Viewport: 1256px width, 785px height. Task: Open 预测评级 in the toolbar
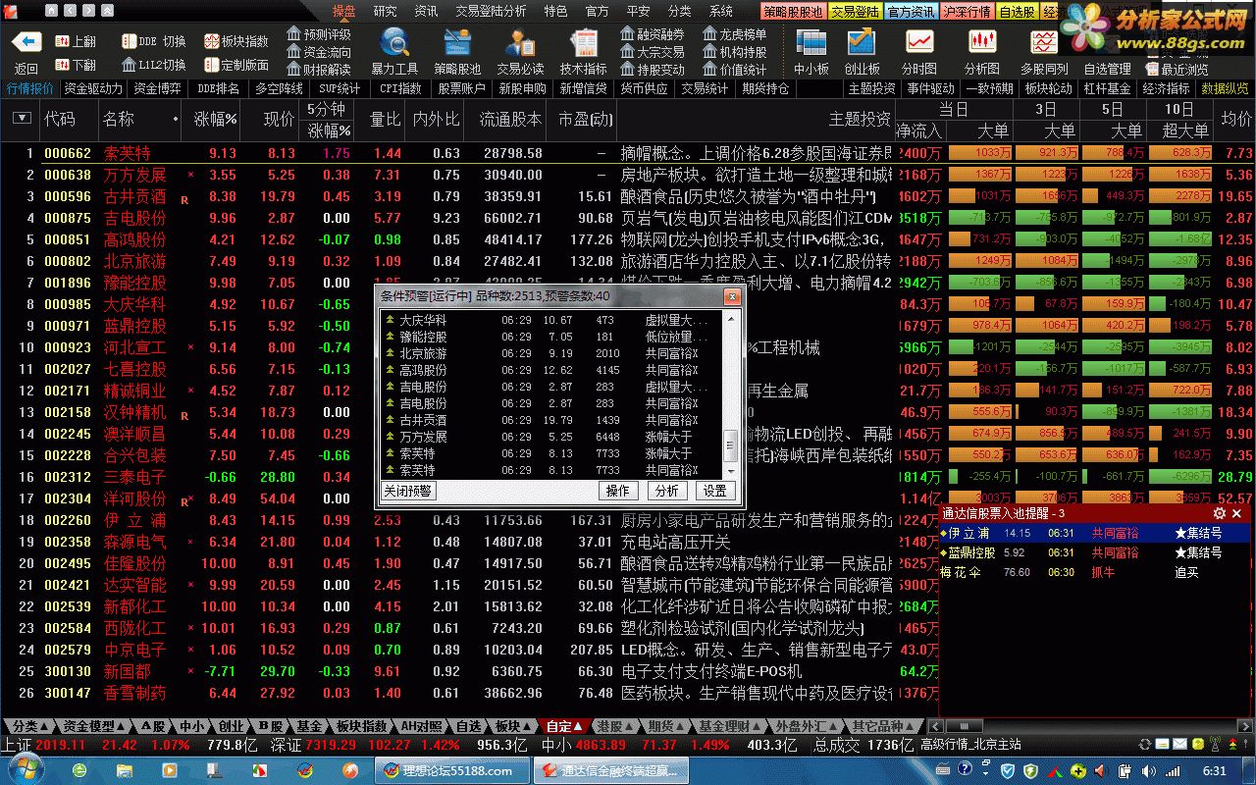[319, 34]
